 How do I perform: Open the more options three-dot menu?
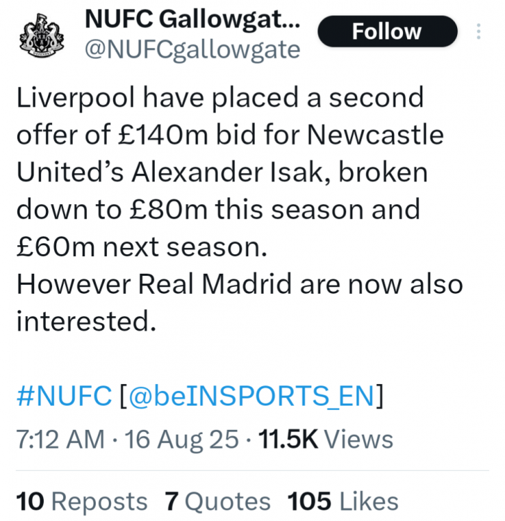pos(479,31)
